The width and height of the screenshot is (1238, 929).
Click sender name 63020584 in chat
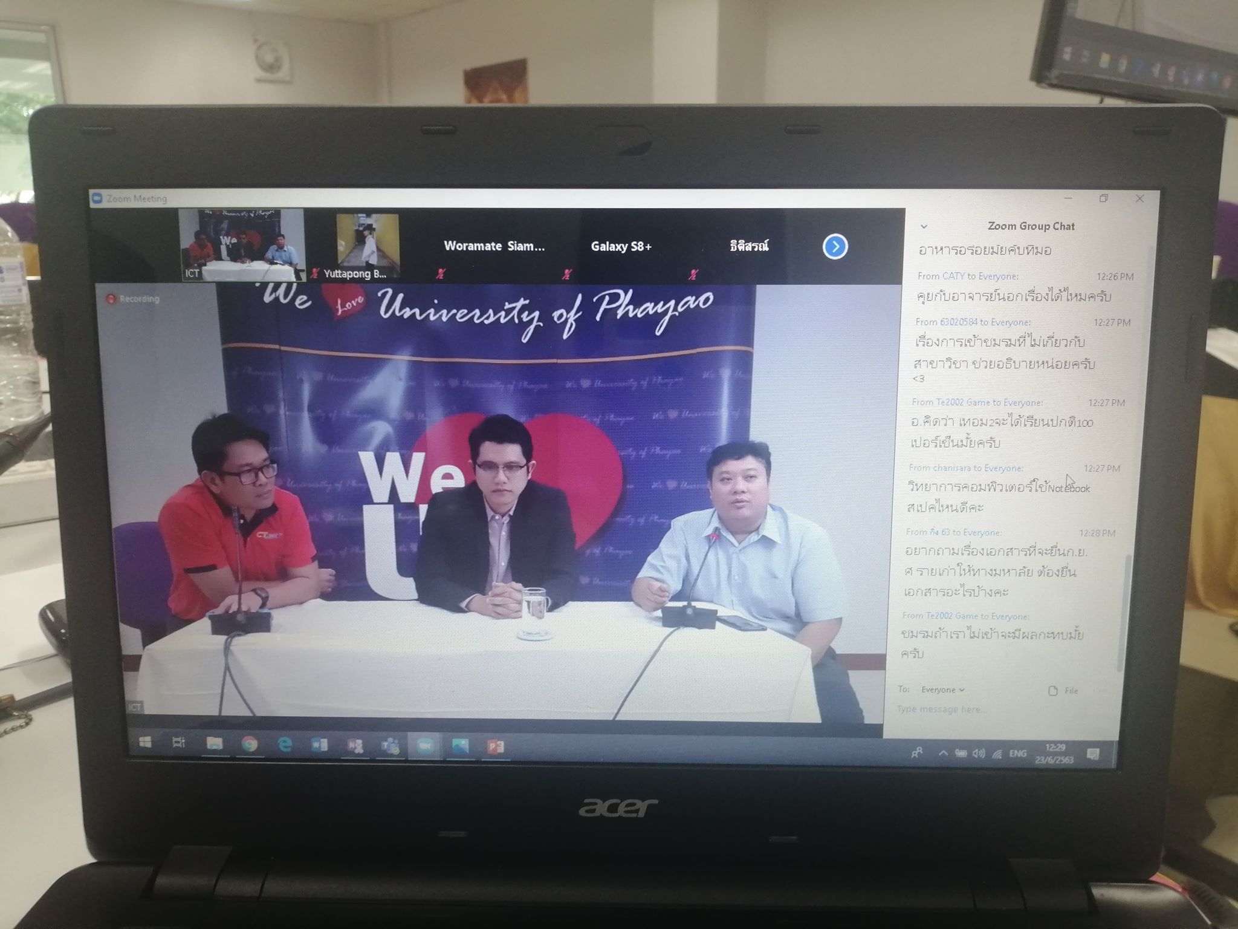(958, 322)
